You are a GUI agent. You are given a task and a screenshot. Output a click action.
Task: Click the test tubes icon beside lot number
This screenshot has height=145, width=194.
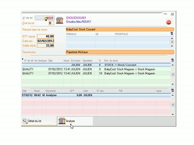tap(59, 21)
